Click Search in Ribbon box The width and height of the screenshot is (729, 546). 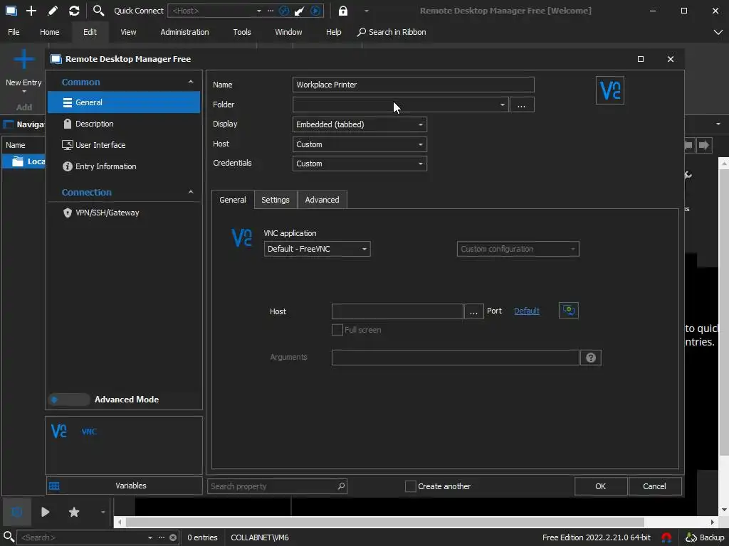392,32
